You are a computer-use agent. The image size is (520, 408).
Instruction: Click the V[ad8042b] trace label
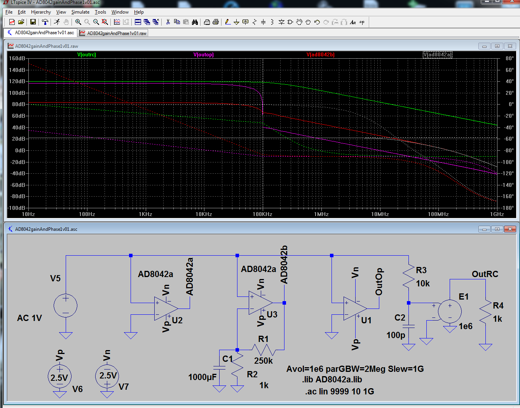click(320, 54)
